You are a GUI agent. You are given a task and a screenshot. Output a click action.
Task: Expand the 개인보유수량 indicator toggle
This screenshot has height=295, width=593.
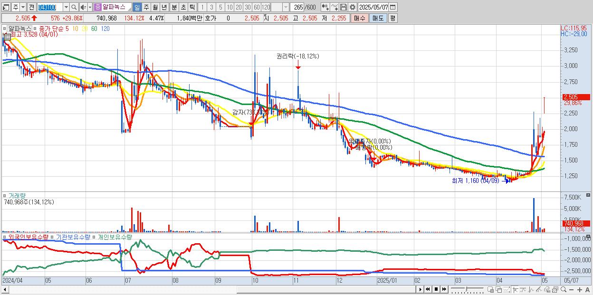pos(95,237)
